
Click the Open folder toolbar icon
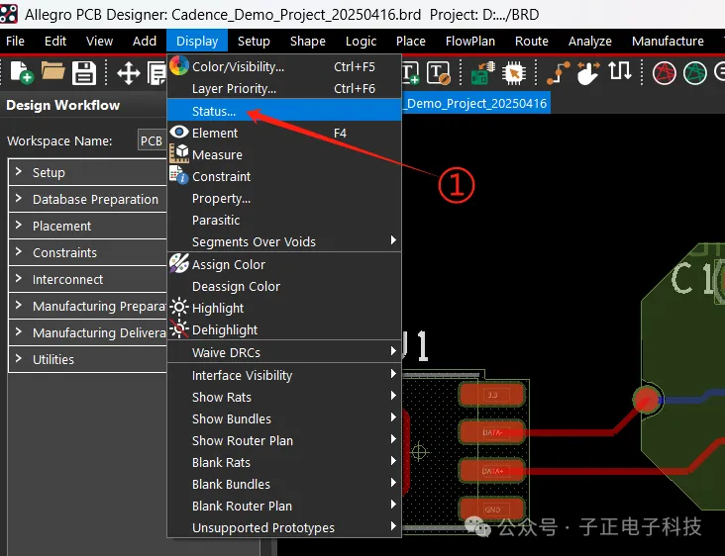click(52, 72)
